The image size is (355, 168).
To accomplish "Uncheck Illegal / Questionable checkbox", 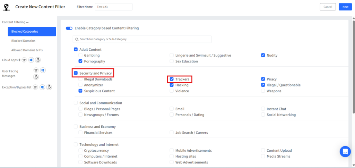I will tap(263, 85).
